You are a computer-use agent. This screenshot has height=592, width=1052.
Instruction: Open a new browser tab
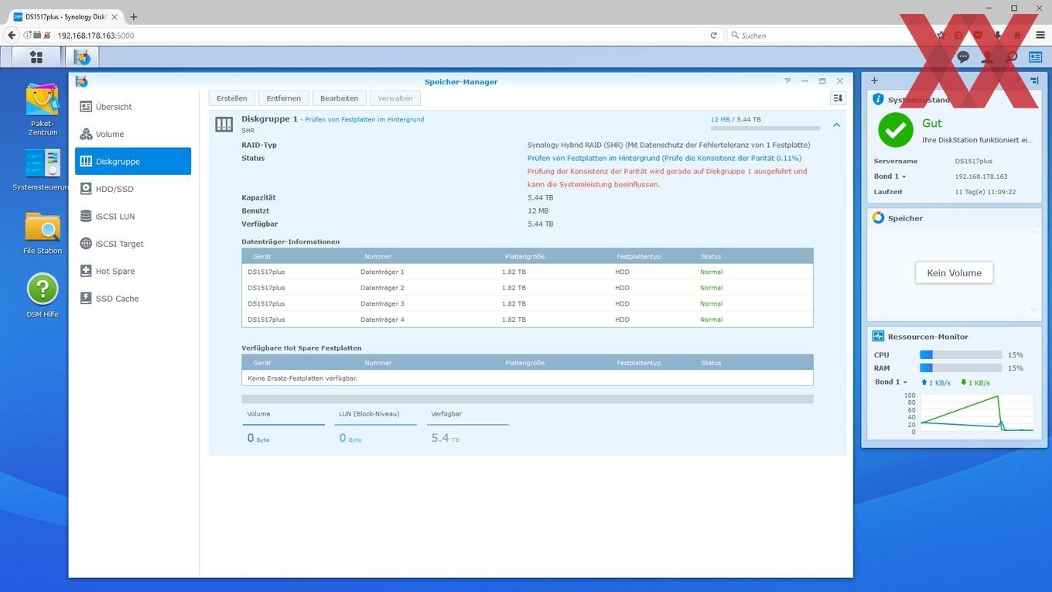tap(133, 16)
